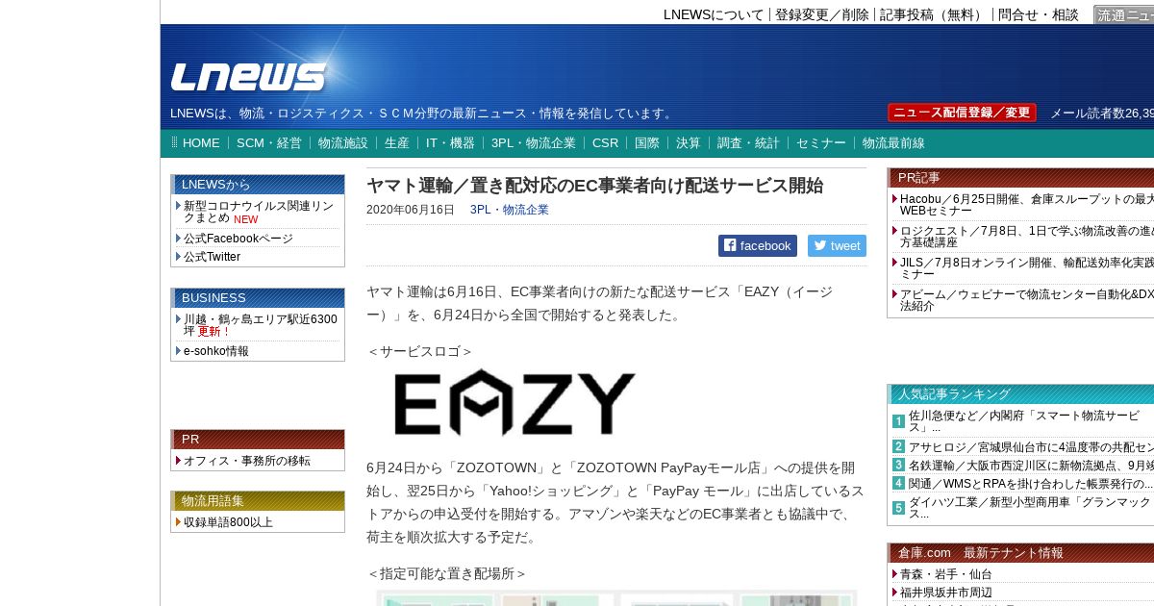Share the article via the facebook button

758,245
